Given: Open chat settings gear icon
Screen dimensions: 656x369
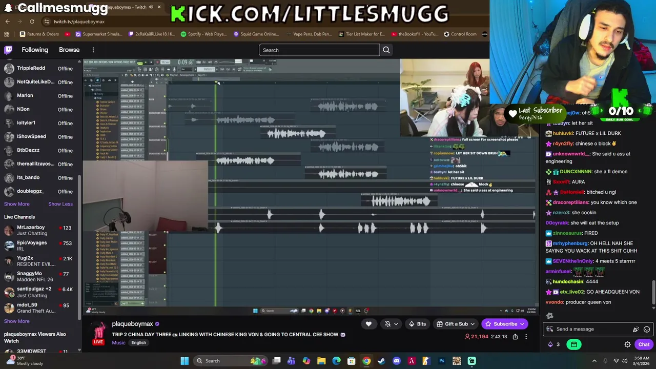Looking at the screenshot, I should pos(627,344).
